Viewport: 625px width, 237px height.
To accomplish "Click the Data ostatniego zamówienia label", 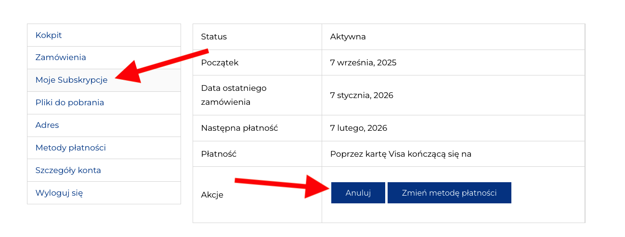I will click(234, 95).
